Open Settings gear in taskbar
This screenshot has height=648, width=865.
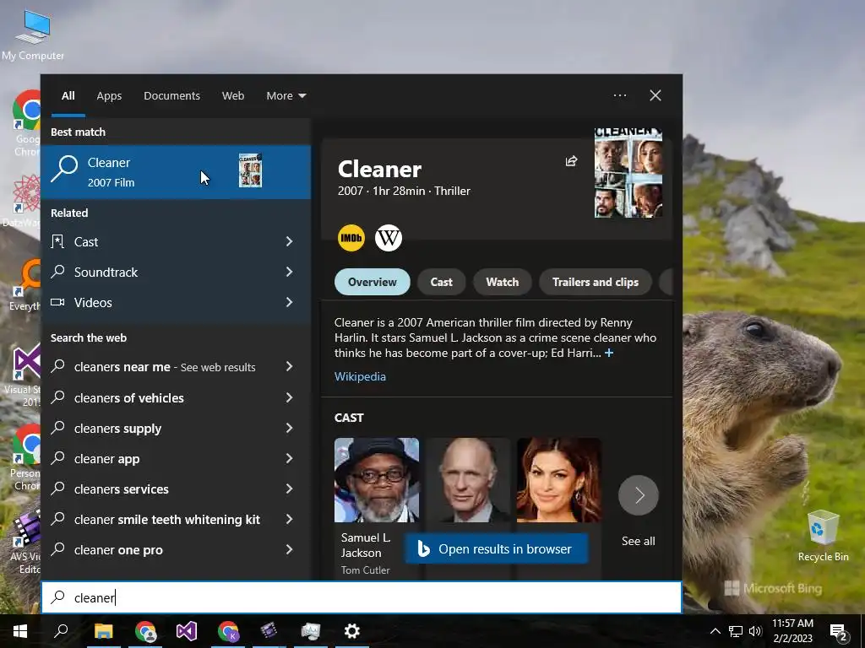[352, 631]
